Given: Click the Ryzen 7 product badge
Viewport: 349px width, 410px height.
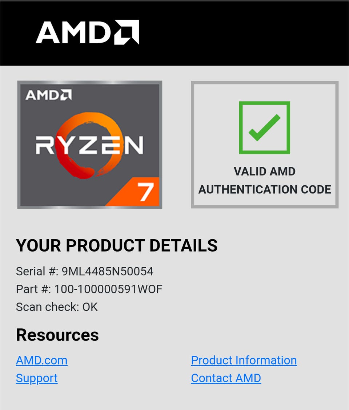Looking at the screenshot, I should [x=89, y=145].
